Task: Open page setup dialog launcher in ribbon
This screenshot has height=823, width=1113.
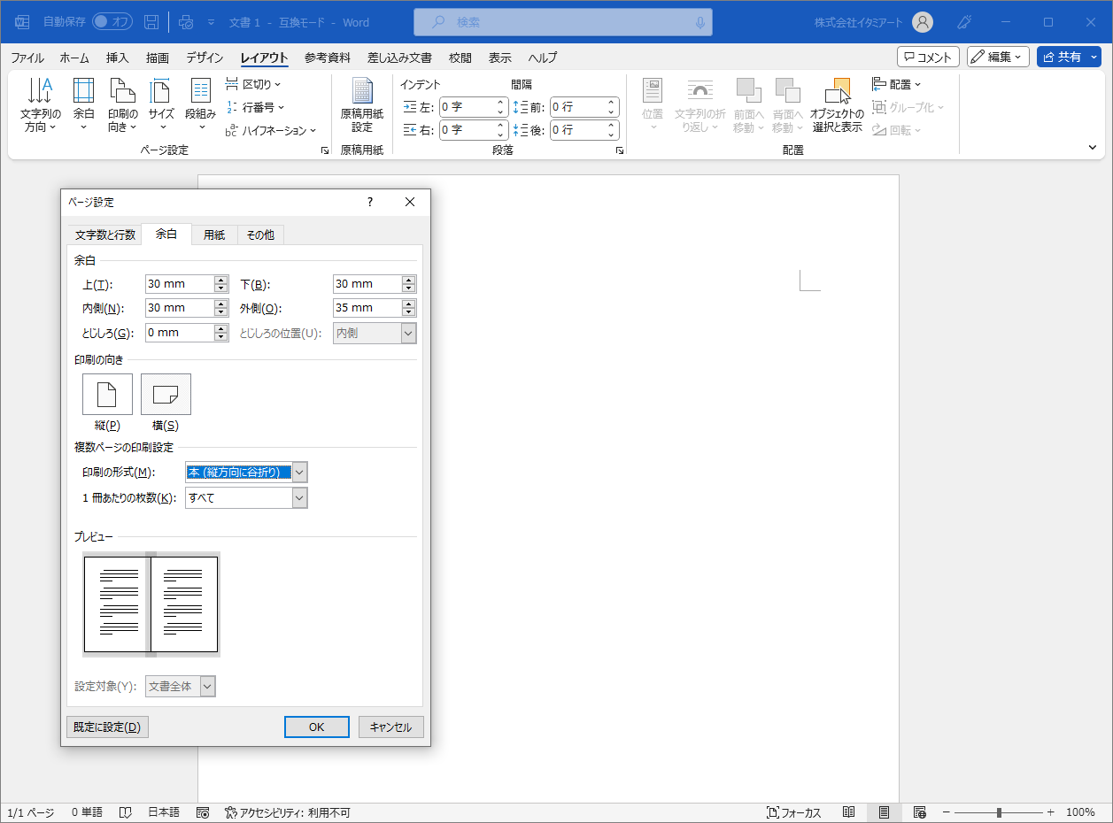Action: click(x=325, y=151)
